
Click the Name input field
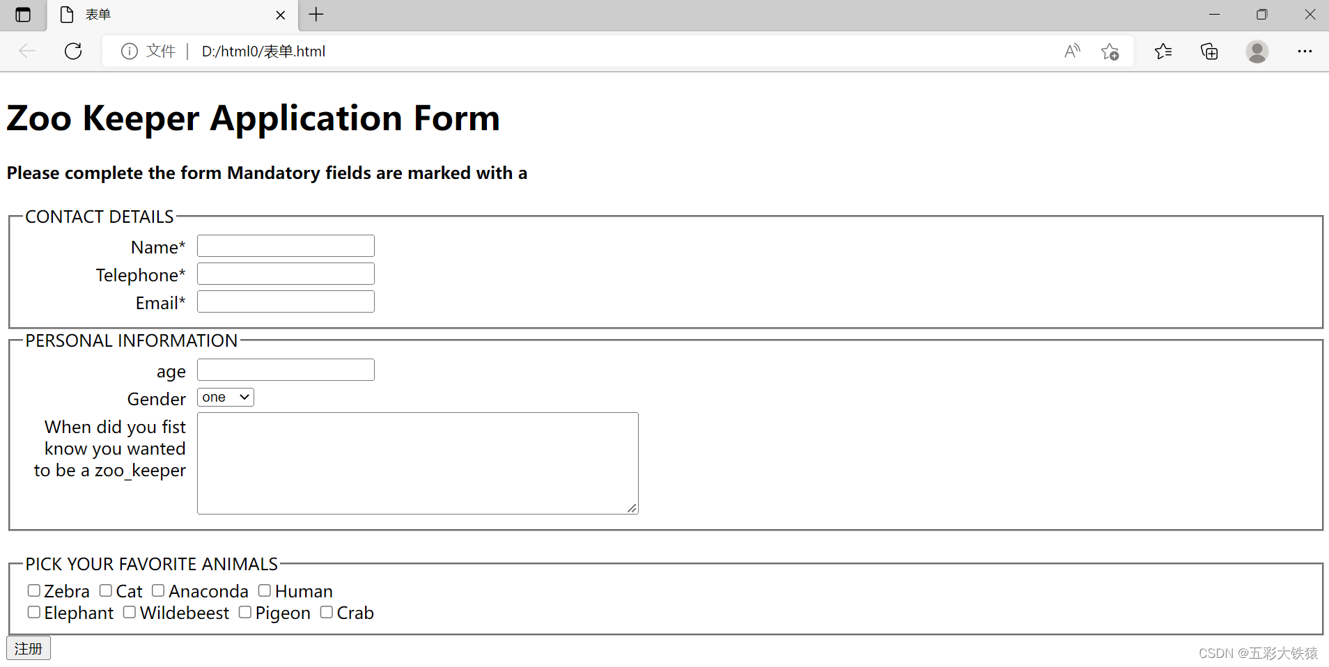click(x=286, y=246)
